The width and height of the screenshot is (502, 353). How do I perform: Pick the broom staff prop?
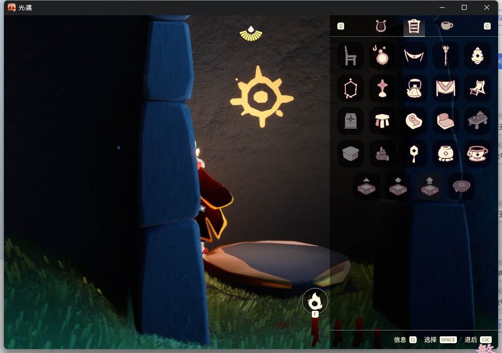pos(445,55)
